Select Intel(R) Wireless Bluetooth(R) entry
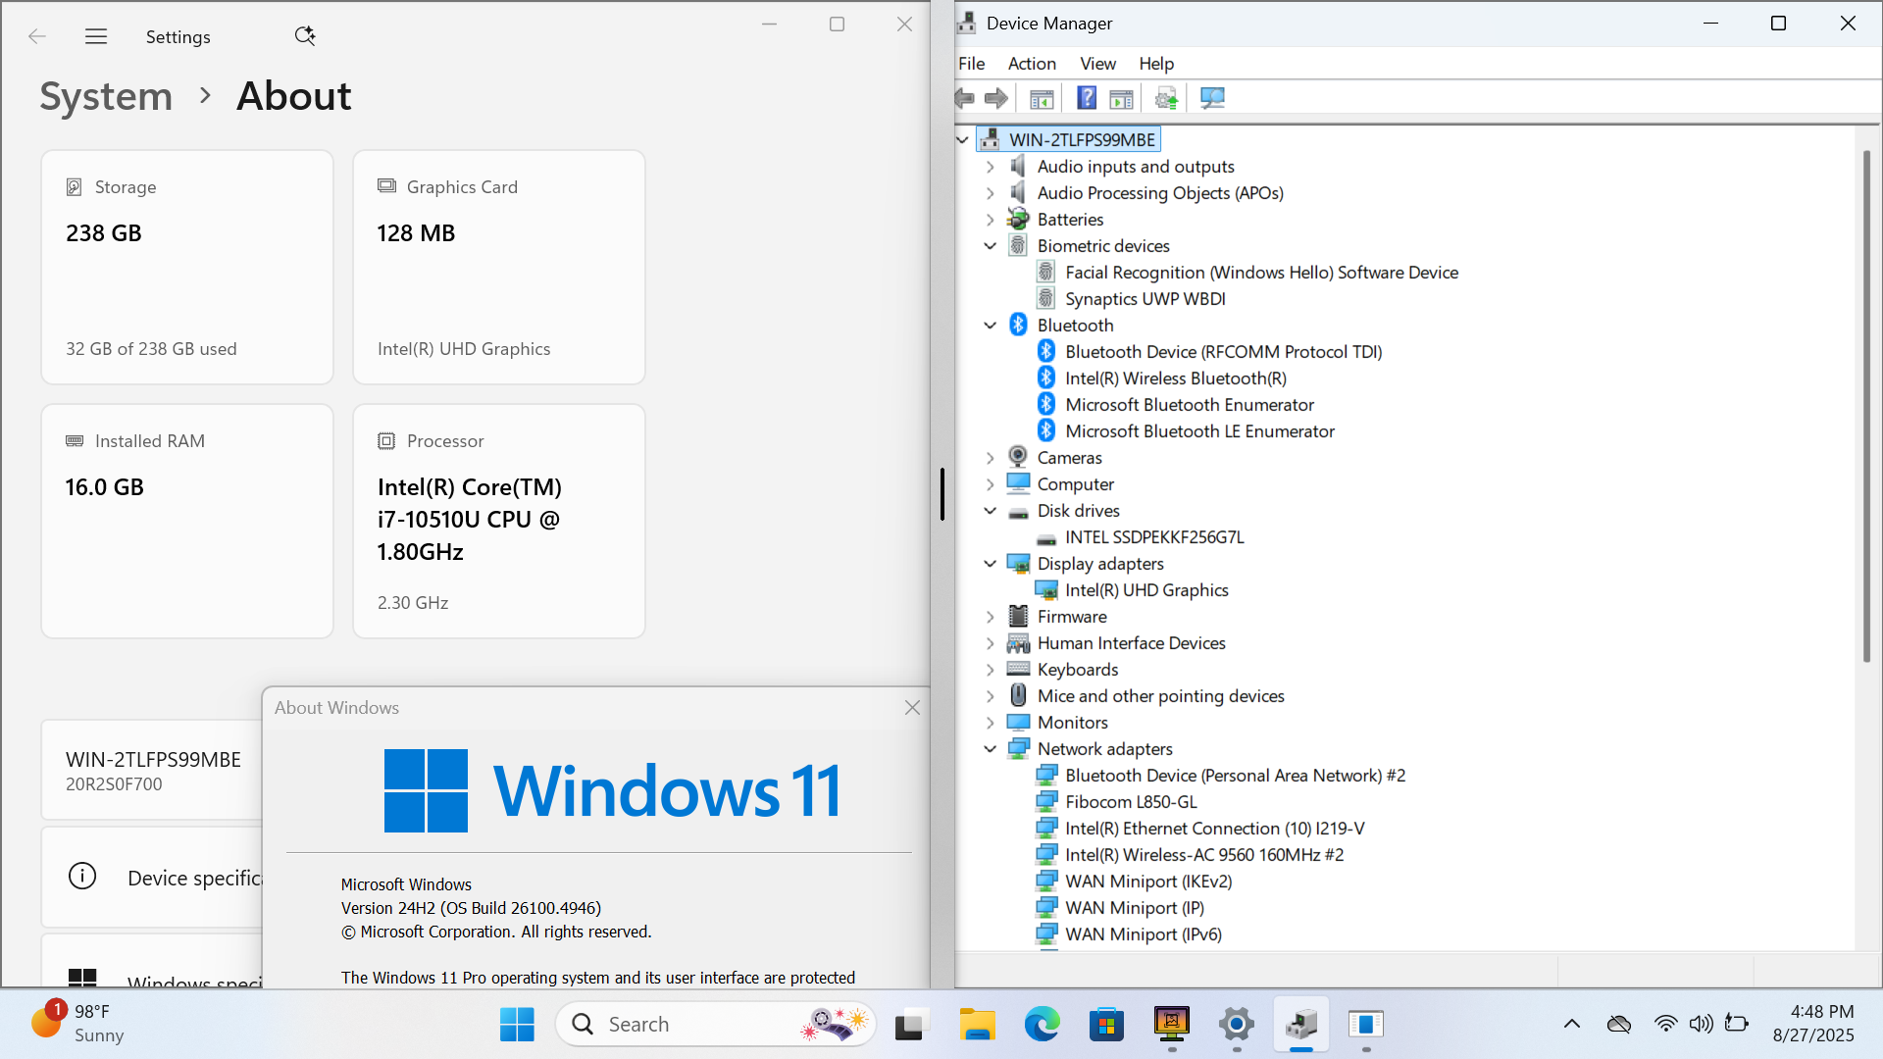 (1176, 378)
